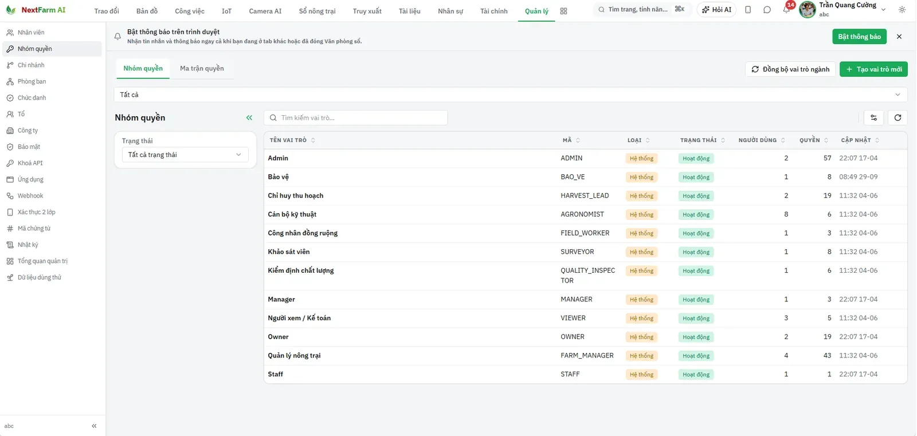Open user menu chevron near Trần Quang Cường
The height and width of the screenshot is (436, 917).
click(x=883, y=10)
